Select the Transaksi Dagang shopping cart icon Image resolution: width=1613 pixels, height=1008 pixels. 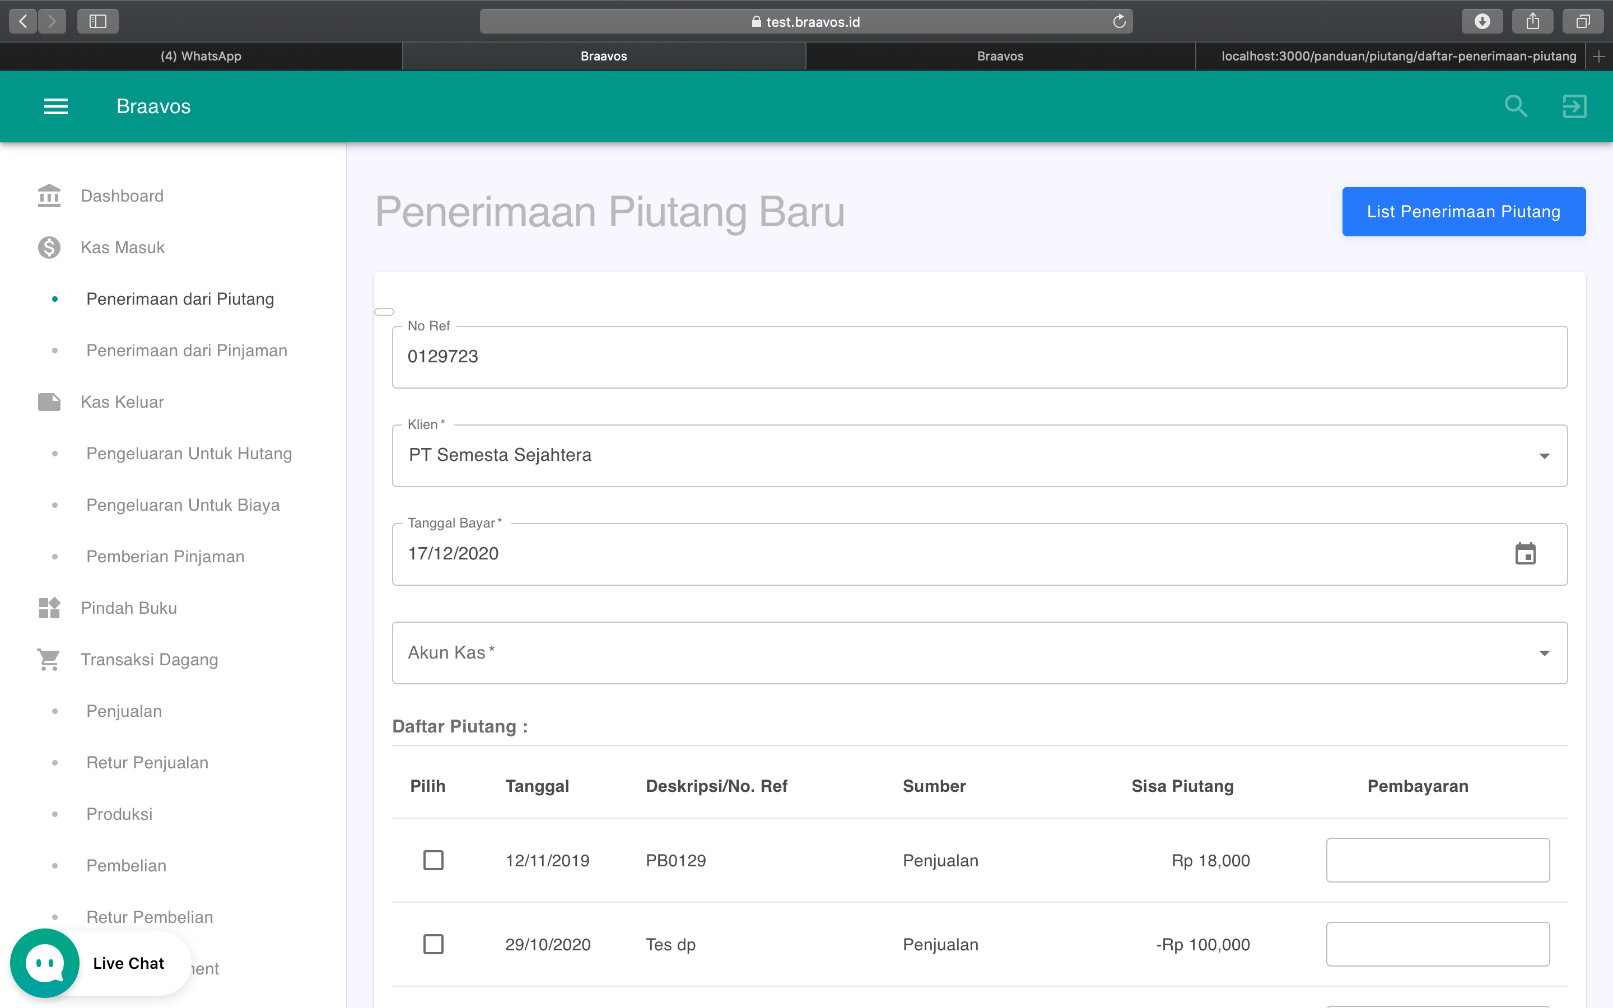pos(49,659)
